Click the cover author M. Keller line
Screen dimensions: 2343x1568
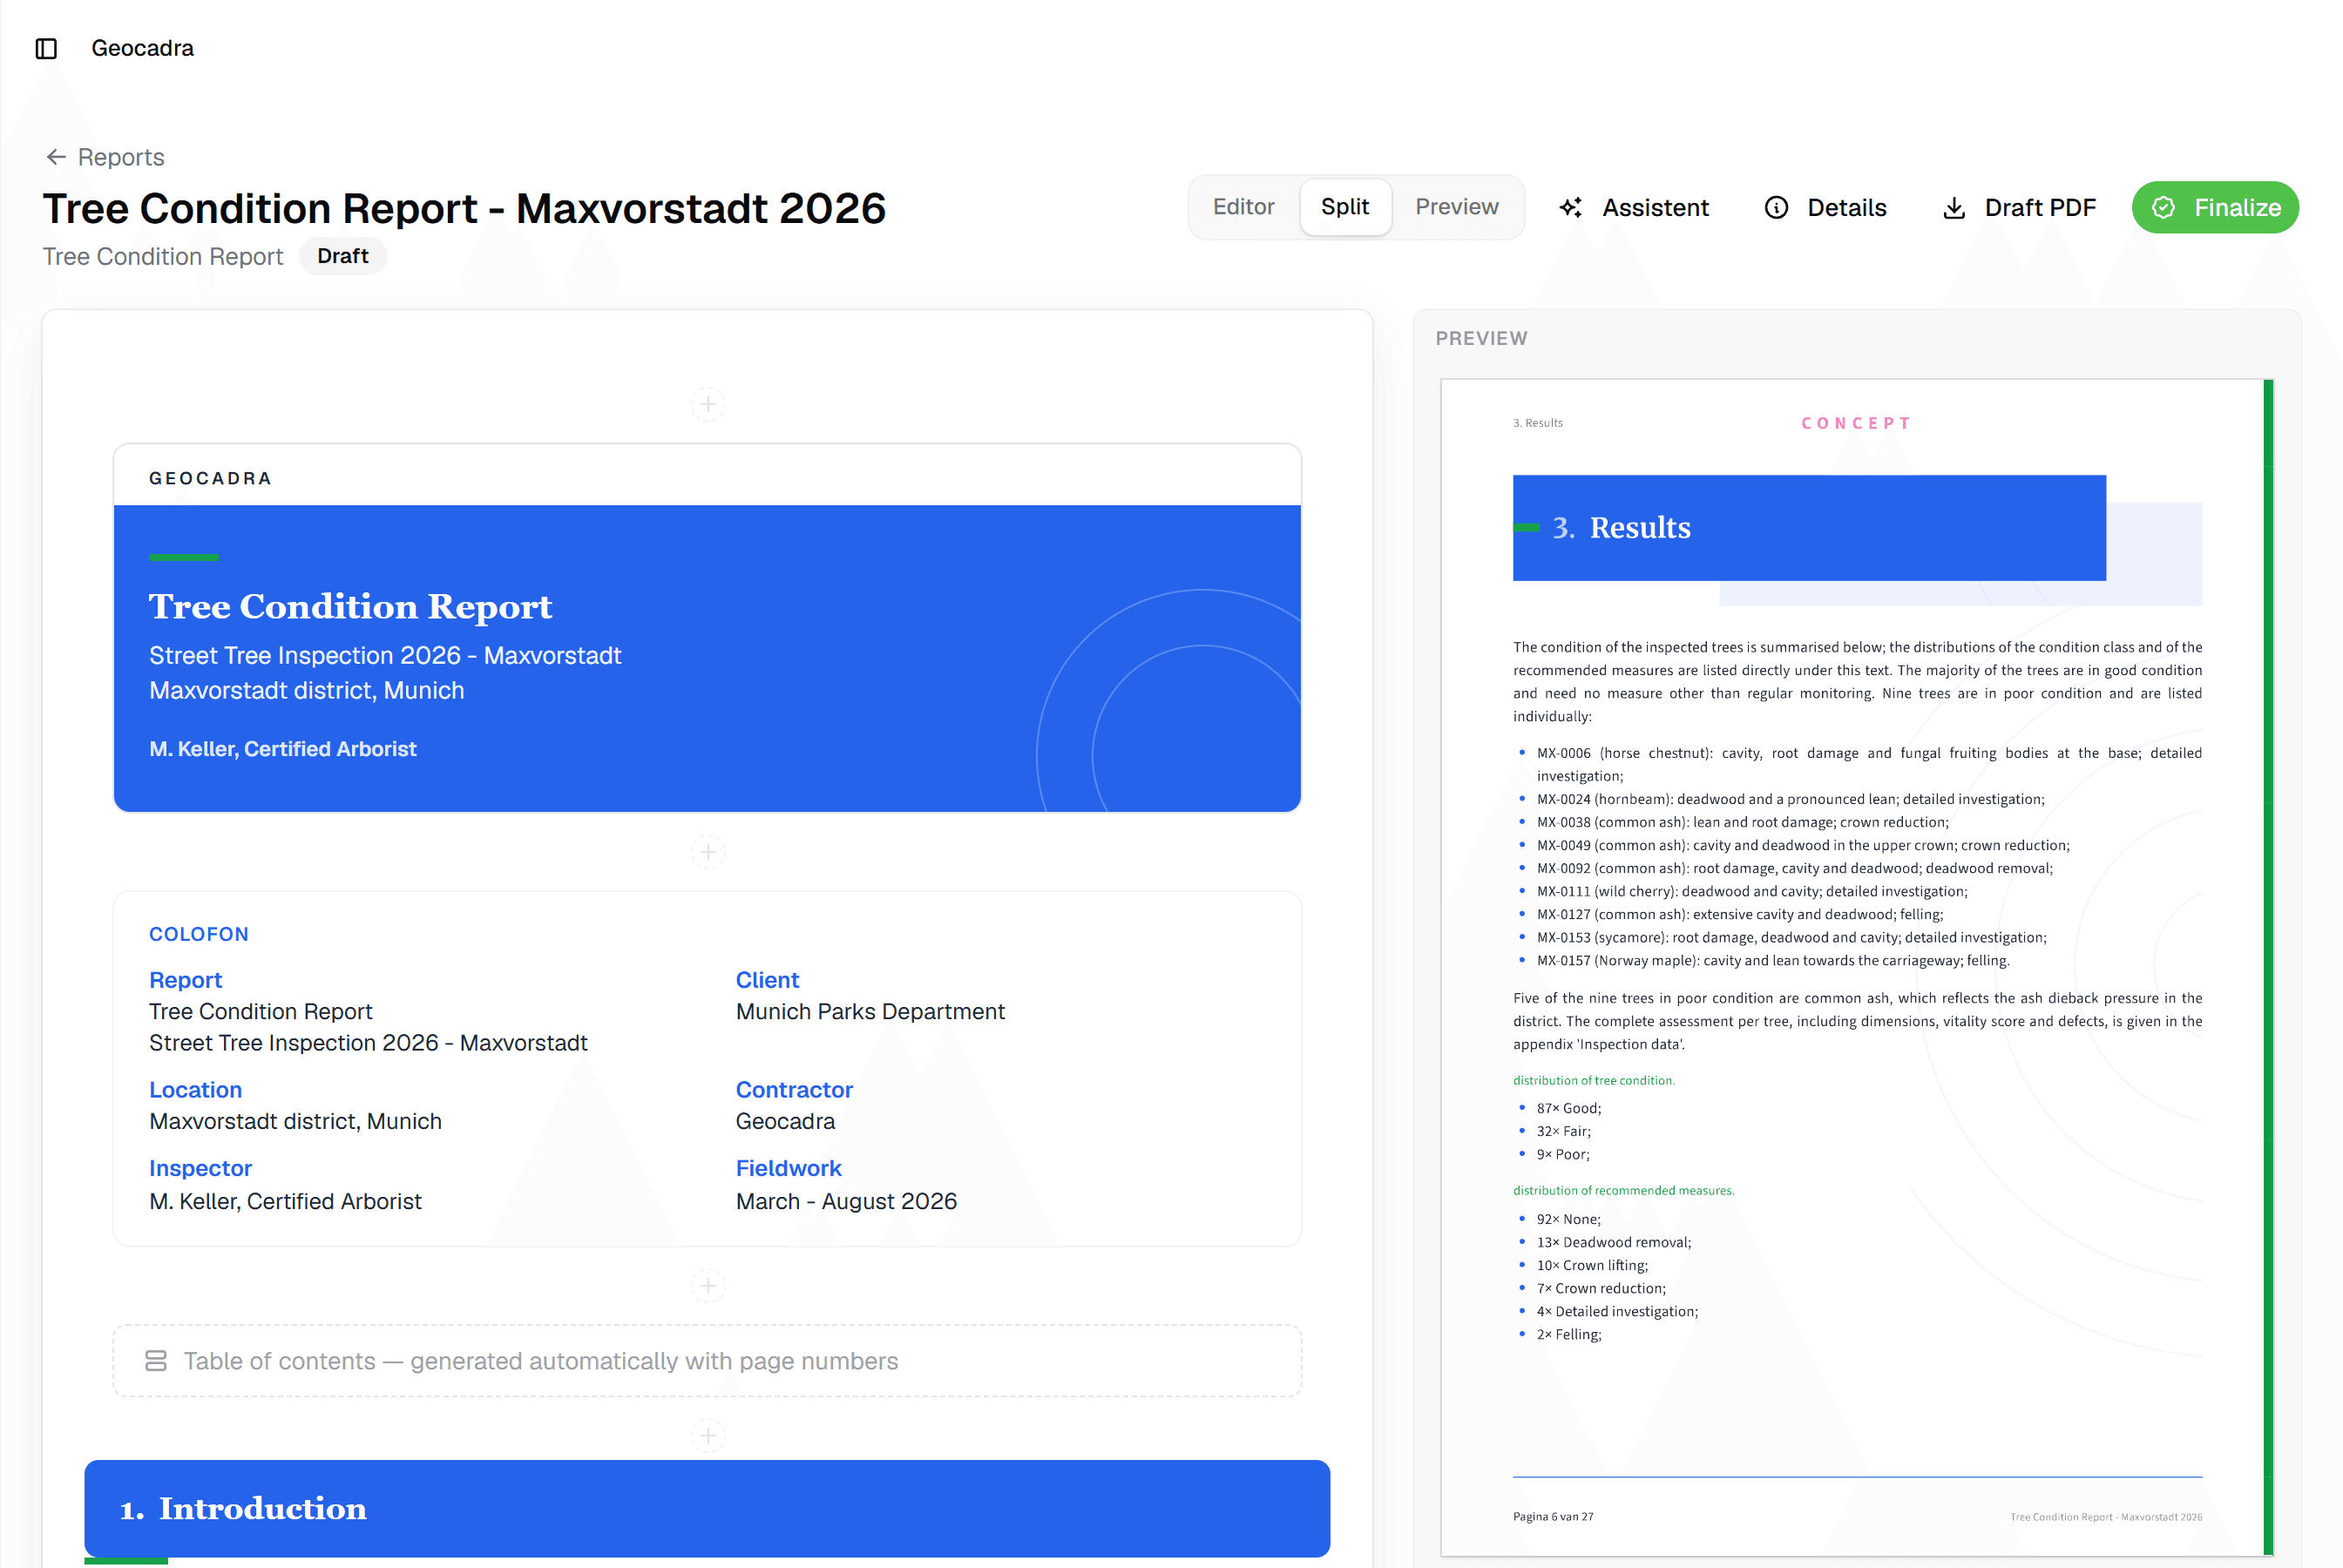(283, 749)
